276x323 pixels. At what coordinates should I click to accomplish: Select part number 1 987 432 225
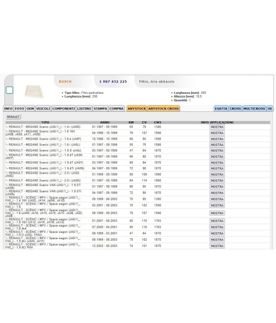(113, 81)
